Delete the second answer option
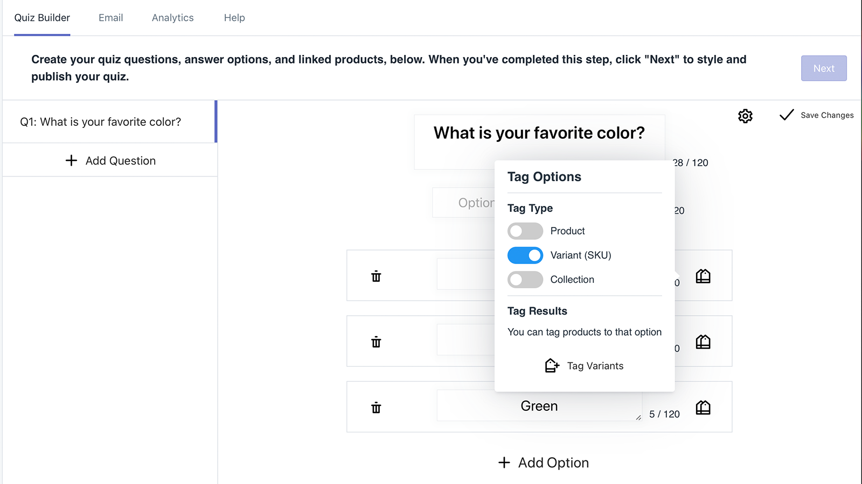 pos(376,342)
